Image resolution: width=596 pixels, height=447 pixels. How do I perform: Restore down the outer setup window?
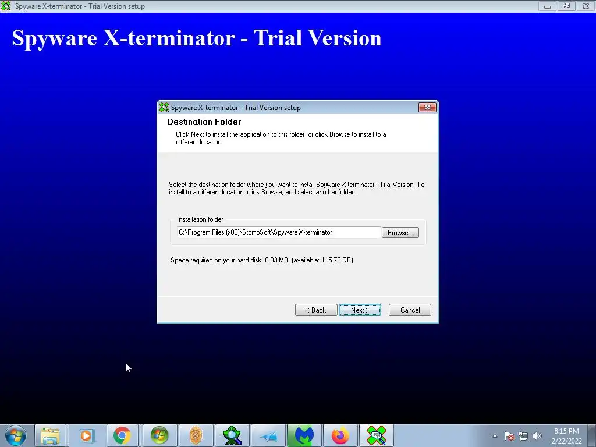(566, 6)
